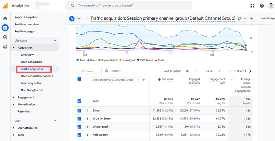Uncheck the Direct row checkbox
The width and height of the screenshot is (275, 141).
click(79, 110)
